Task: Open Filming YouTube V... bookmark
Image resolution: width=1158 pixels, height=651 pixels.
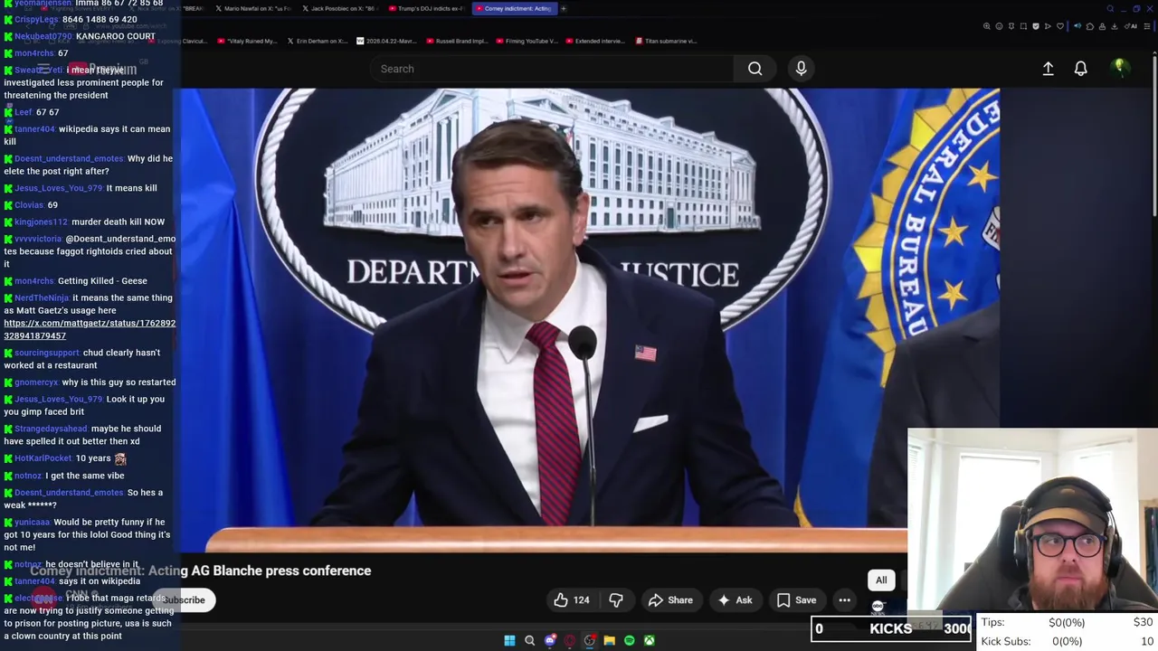Action: [527, 41]
